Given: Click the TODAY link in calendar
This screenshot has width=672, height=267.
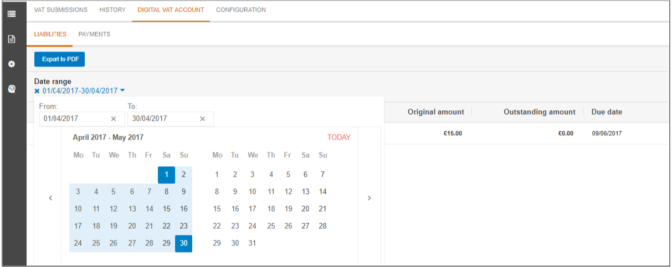Looking at the screenshot, I should pos(339,137).
